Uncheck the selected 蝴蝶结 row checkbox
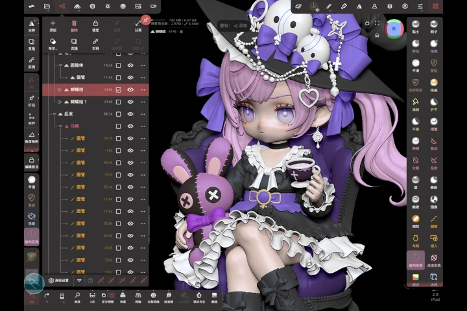The width and height of the screenshot is (467, 311). 119,89
